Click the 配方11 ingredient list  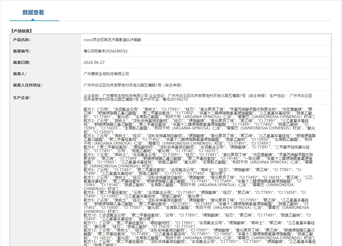199,225
